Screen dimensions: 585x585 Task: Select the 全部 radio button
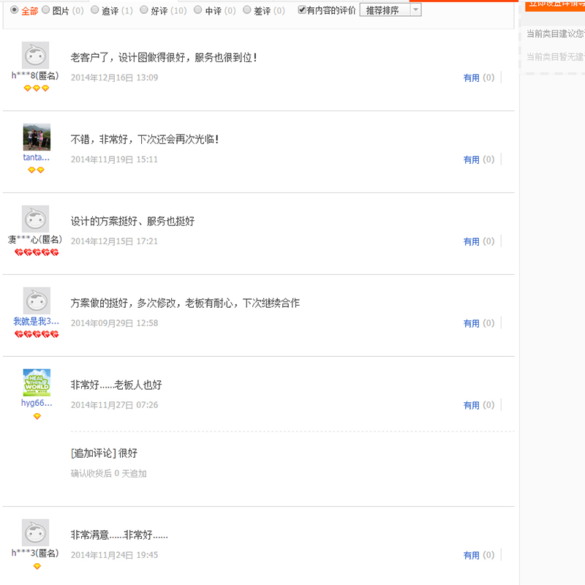[14, 10]
